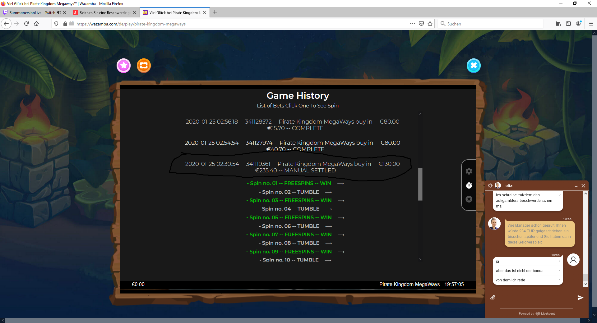Click the Suchen search field
The width and height of the screenshot is (597, 323).
491,24
